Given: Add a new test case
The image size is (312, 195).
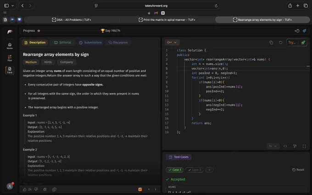Looking at the screenshot, I should tap(209, 170).
